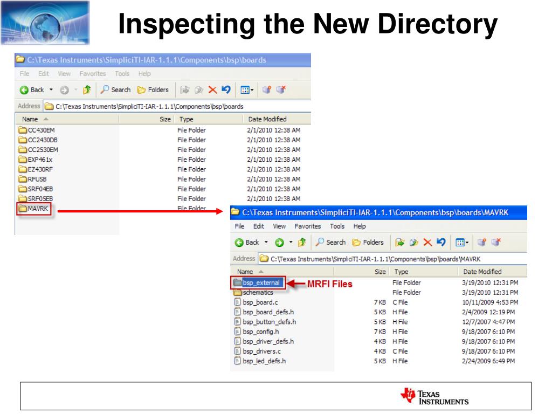Open Edit menu in MAVRK window

[x=258, y=226]
